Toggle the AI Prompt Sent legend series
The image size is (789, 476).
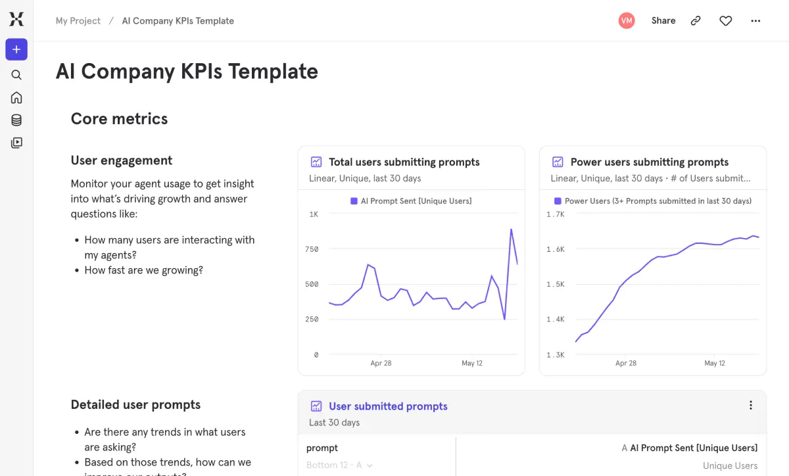click(x=411, y=201)
